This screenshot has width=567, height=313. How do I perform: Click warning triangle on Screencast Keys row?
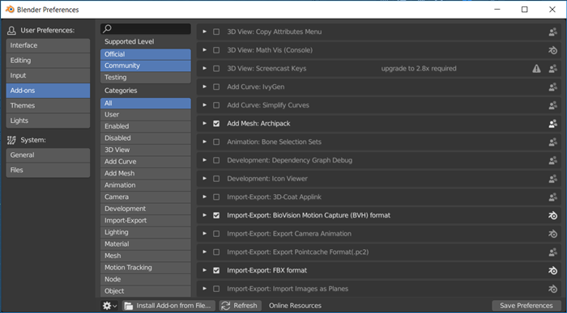[x=536, y=69]
